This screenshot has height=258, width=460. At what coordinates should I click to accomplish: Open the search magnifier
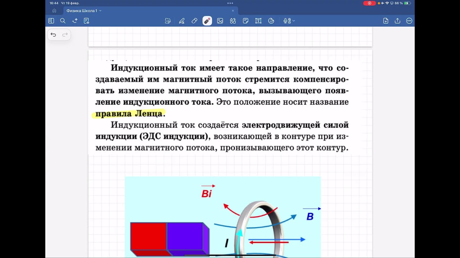[x=63, y=21]
